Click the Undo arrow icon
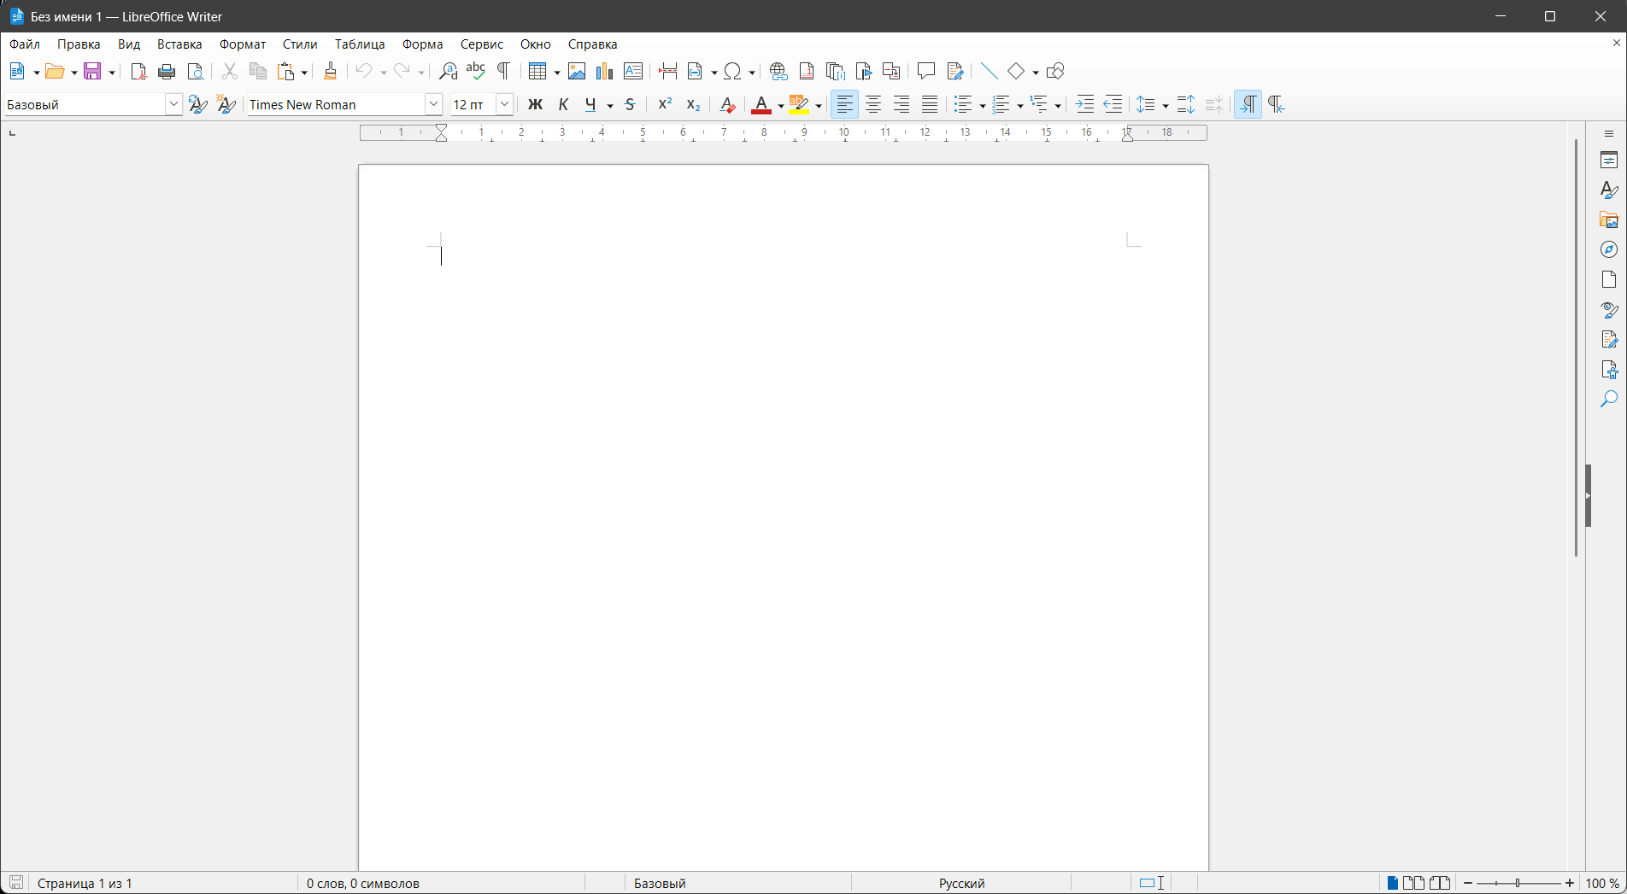 tap(365, 72)
